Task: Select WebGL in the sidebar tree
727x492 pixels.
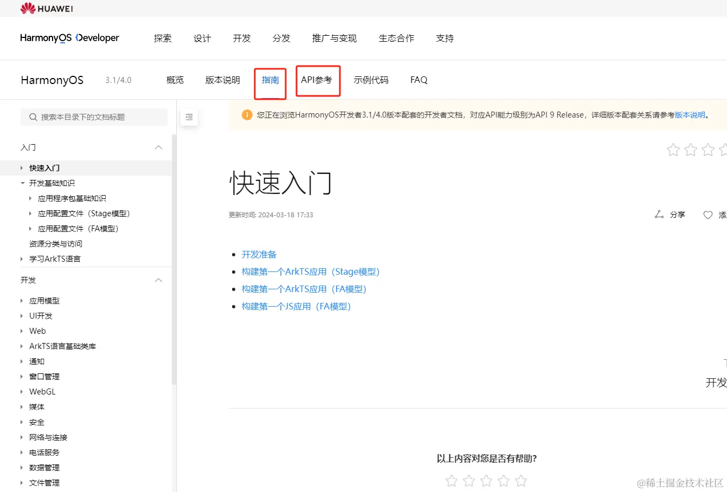Action: point(42,392)
